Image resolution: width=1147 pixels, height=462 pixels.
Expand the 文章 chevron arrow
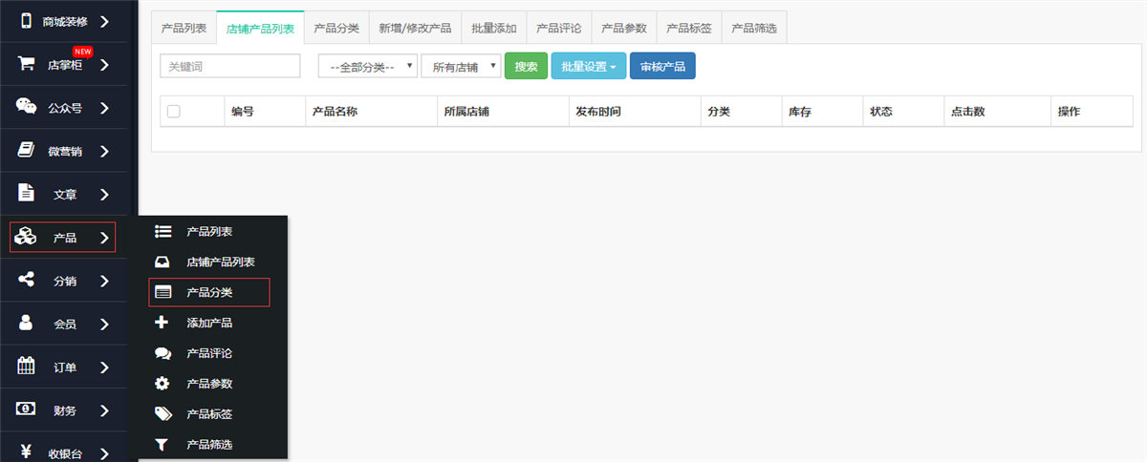[x=104, y=194]
